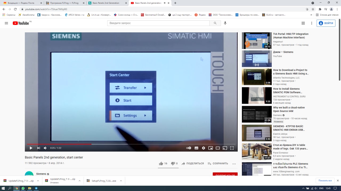
Task: Click the search magnifier button
Action: click(x=215, y=23)
